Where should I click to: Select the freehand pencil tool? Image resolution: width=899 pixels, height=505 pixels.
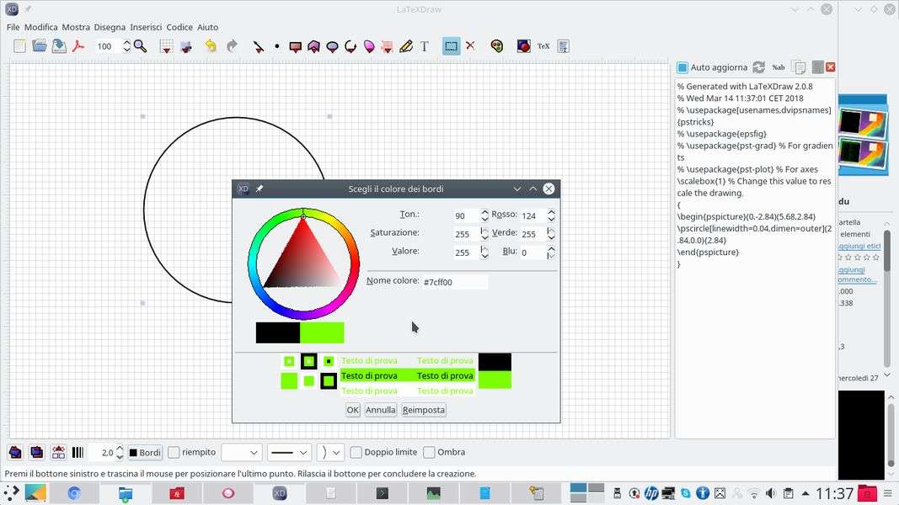[x=406, y=46]
